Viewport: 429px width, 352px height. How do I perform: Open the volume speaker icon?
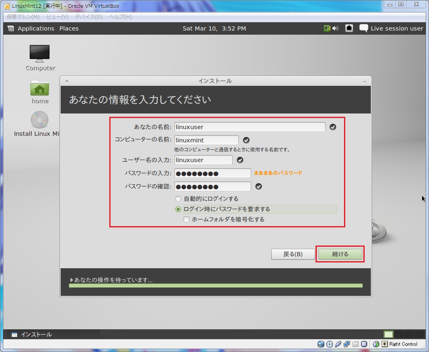coord(335,28)
